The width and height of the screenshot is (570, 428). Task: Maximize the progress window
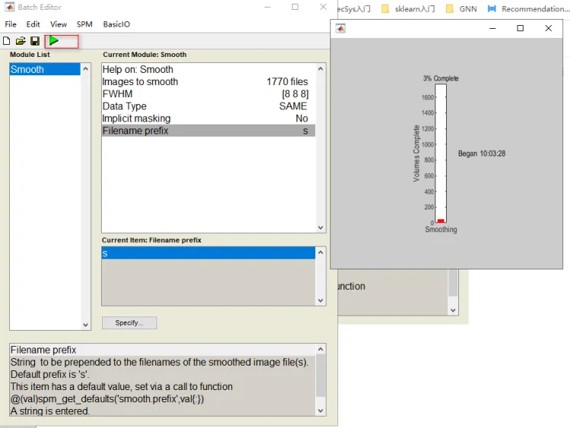[x=520, y=28]
